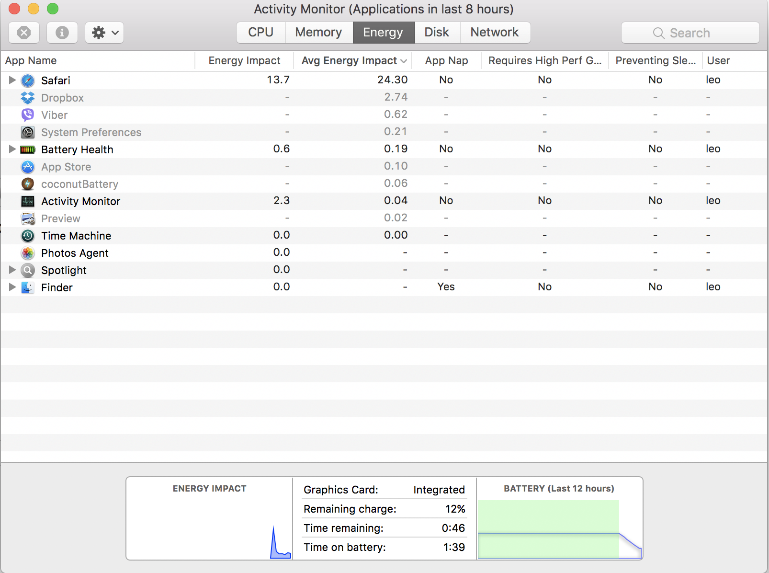The image size is (769, 573).
Task: Click the Spotlight magnifier icon
Action: pos(28,270)
